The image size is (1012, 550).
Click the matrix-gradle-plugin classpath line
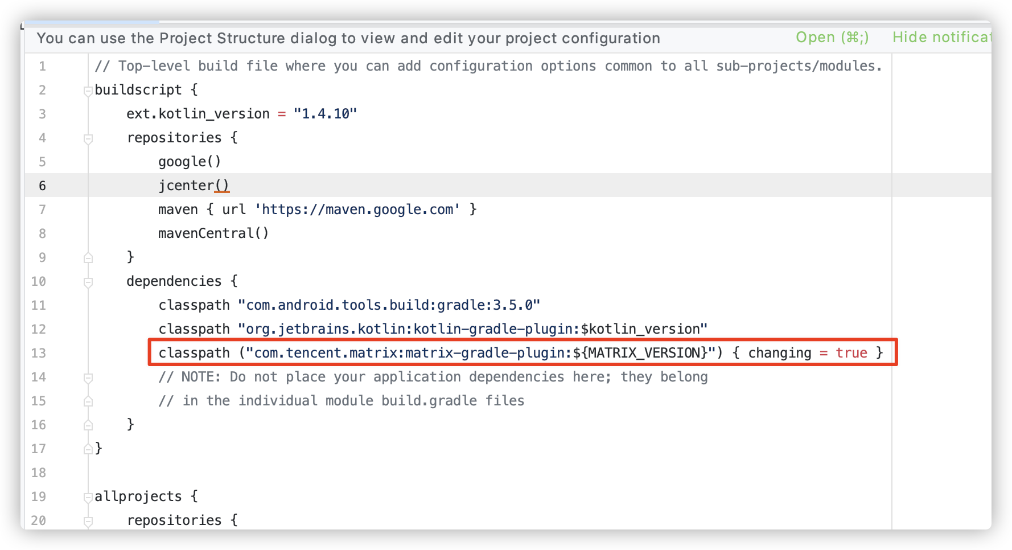[521, 353]
